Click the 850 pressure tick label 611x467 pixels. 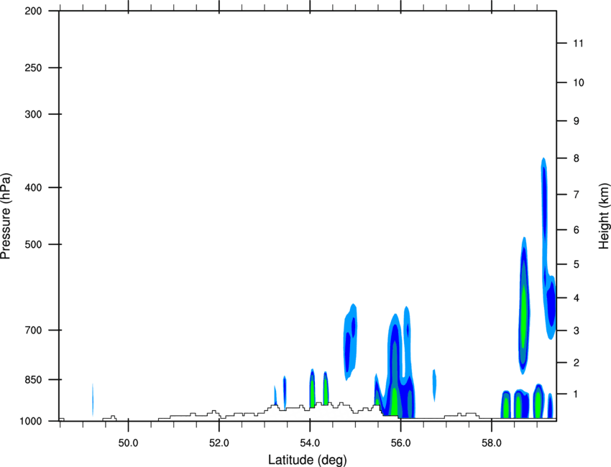click(x=33, y=379)
